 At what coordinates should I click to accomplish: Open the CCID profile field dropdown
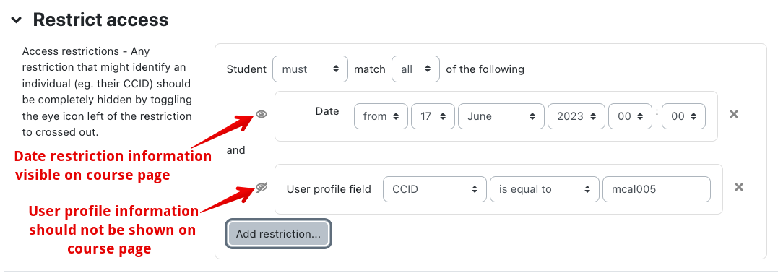(x=435, y=189)
